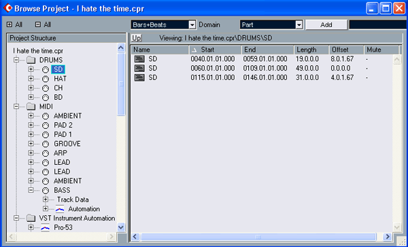Click the horizontal scrollbar thumb of the event list
This screenshot has height=247, width=408.
click(x=258, y=237)
